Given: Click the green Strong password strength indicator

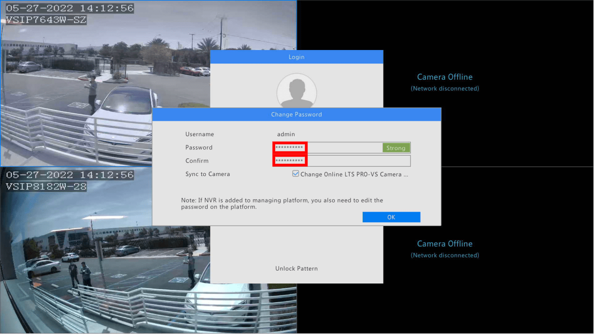Looking at the screenshot, I should click(x=396, y=148).
